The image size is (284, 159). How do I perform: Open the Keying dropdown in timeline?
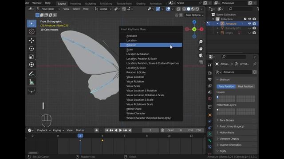(x=58, y=130)
